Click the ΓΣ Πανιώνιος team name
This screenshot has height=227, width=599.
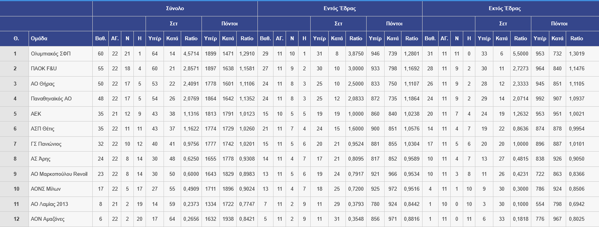[46, 144]
